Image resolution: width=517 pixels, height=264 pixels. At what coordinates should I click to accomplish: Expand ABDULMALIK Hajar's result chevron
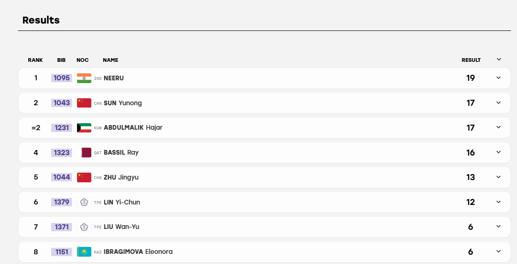pos(499,127)
